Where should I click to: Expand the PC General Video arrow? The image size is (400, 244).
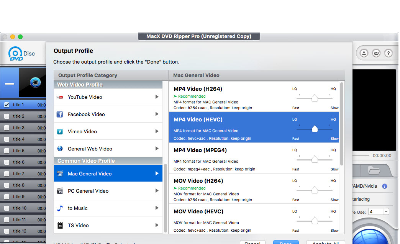pyautogui.click(x=157, y=191)
